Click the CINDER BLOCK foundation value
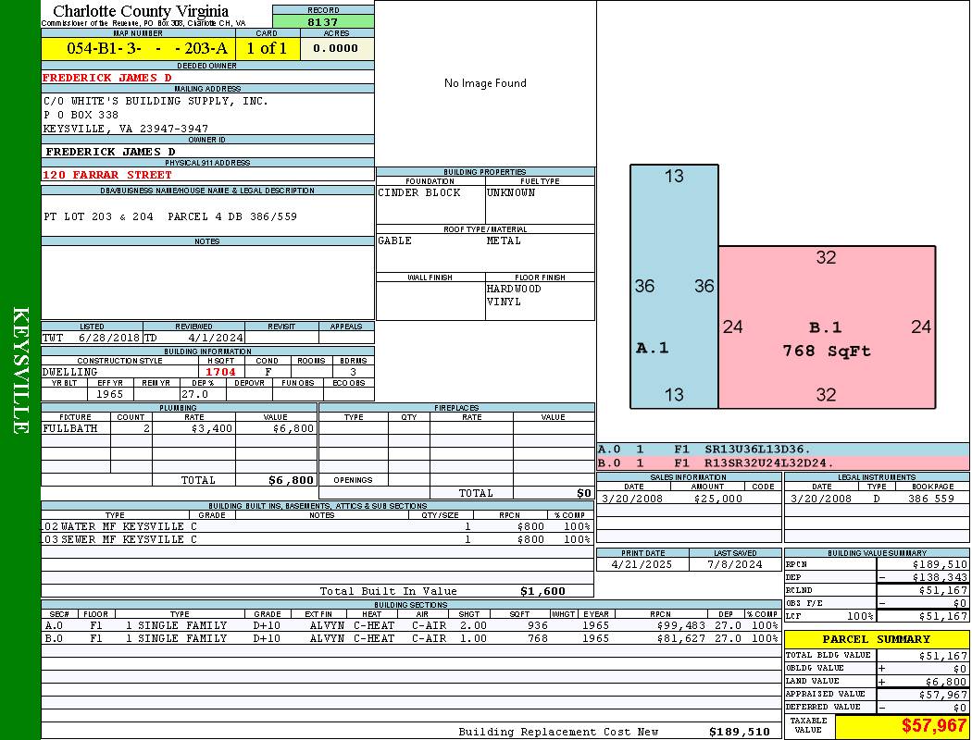This screenshot has width=972, height=740. (418, 193)
